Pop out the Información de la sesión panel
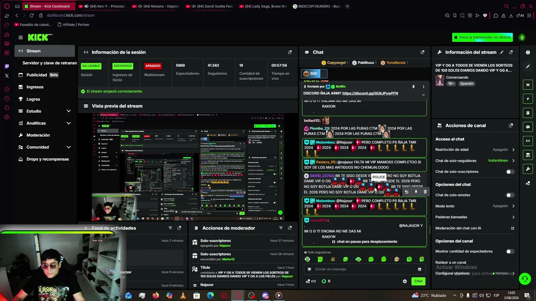The image size is (536, 301). (x=289, y=52)
